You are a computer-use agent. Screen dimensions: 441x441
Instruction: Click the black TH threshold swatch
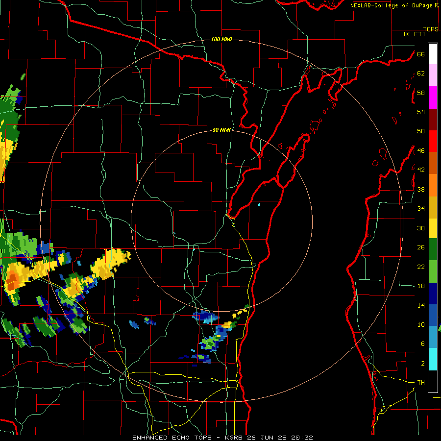pos(433,381)
